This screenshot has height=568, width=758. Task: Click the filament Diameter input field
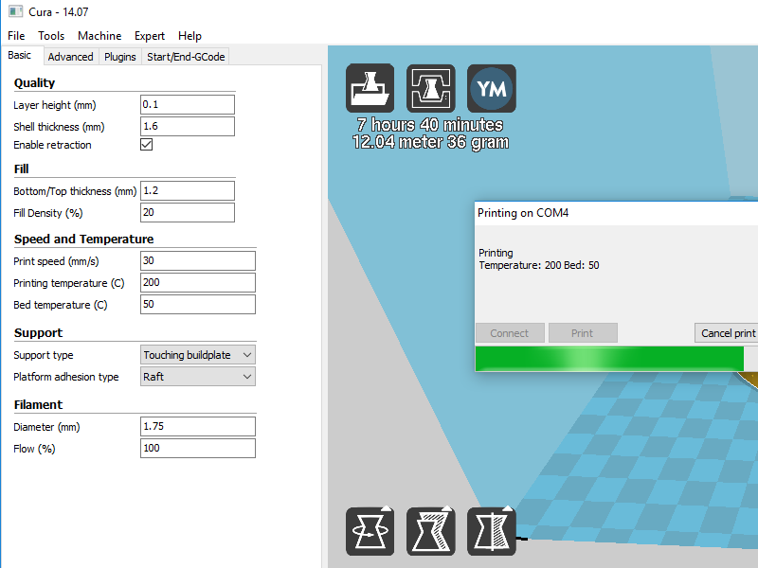[198, 426]
